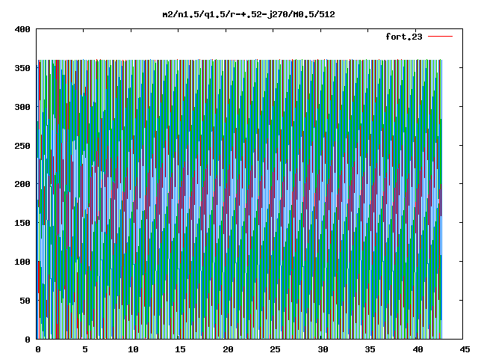Screen dimensions: 478x359
Task: Click y-axis label 100
Action: point(22,262)
